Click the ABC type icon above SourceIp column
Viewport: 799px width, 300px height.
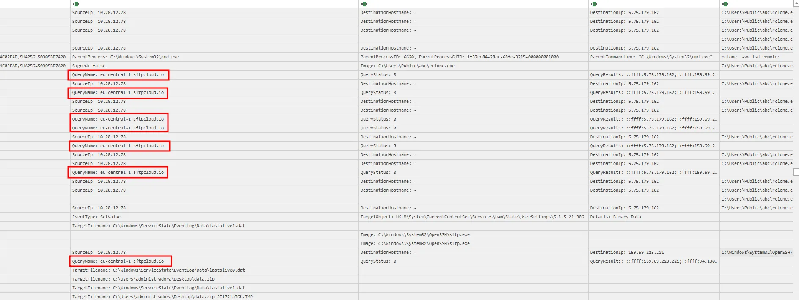[x=76, y=4]
